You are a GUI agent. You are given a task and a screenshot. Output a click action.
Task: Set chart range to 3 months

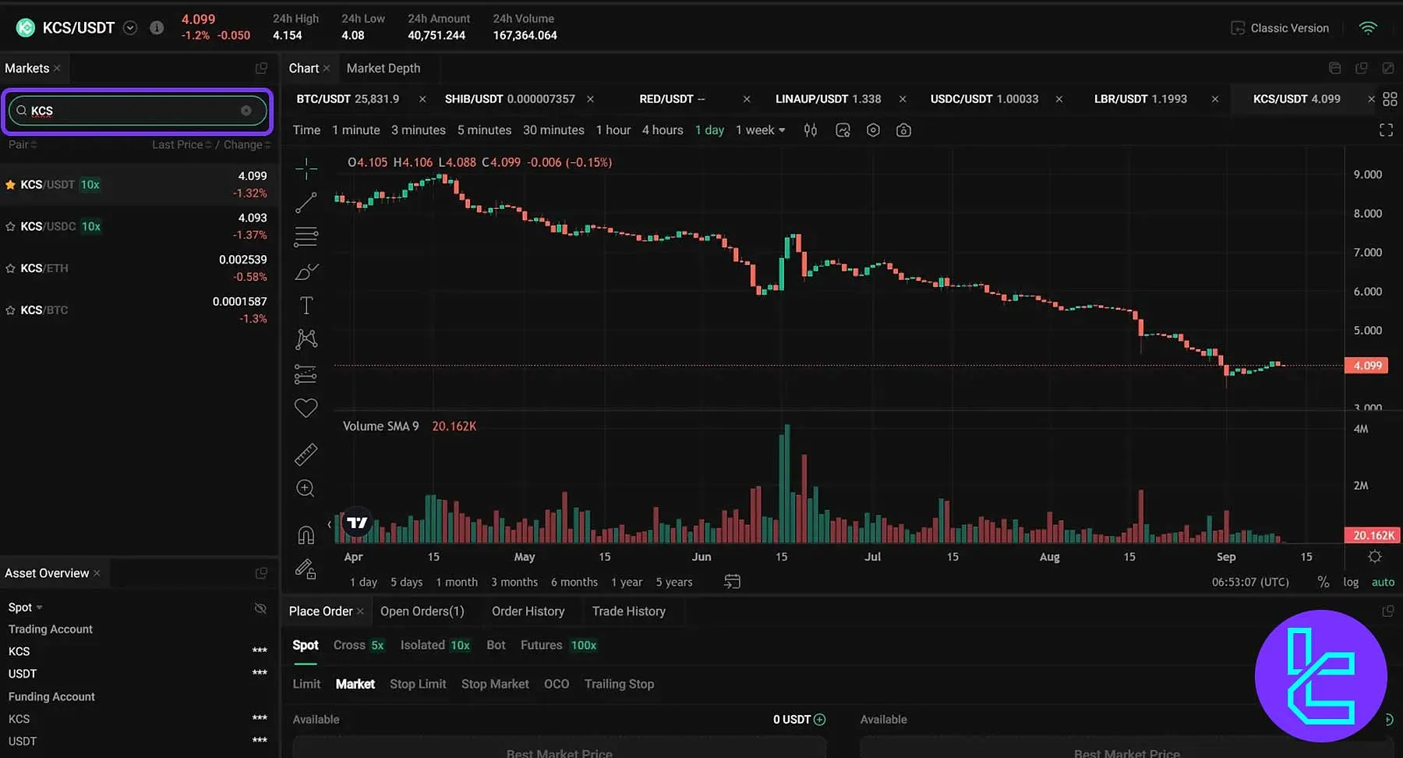pos(514,583)
